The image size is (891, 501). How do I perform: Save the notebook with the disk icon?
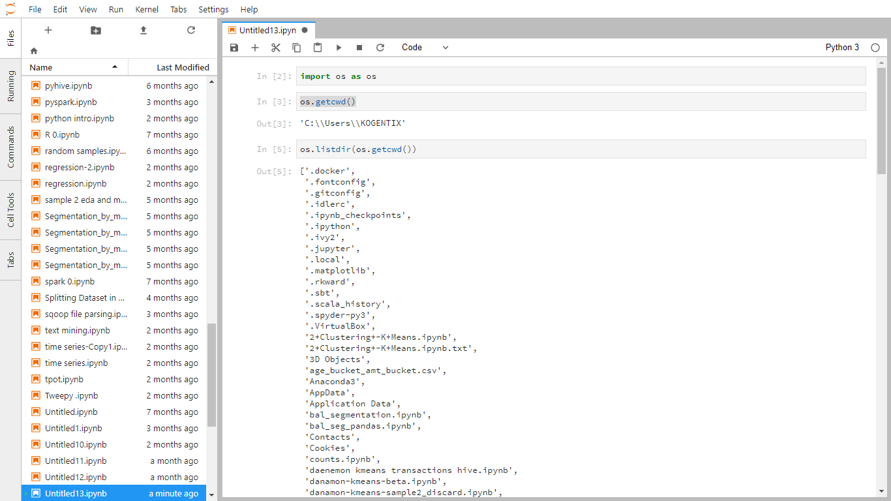pos(235,48)
